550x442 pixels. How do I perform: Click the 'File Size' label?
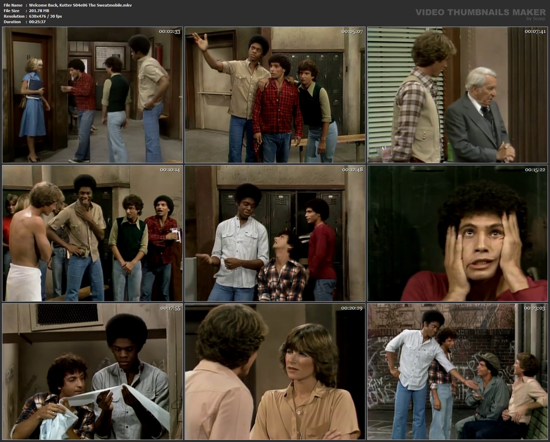pos(11,11)
